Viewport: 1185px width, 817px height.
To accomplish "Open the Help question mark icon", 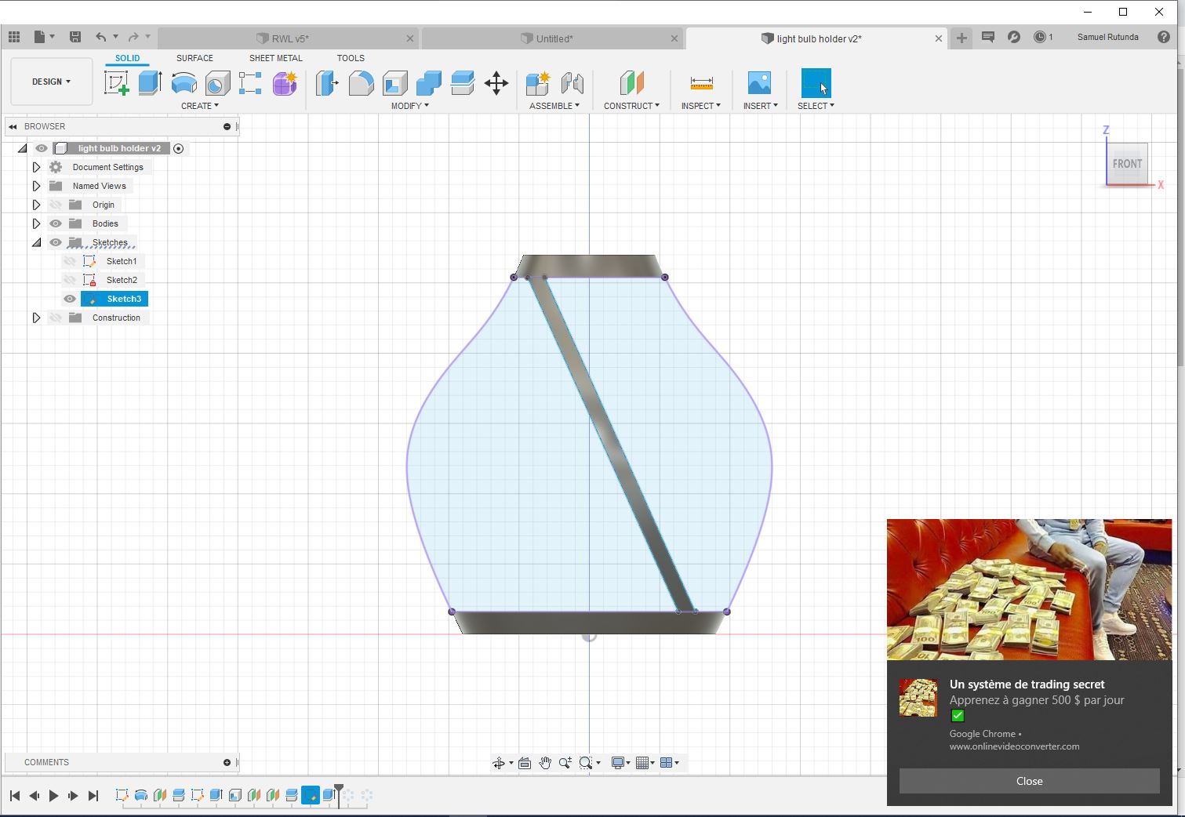I will [x=1164, y=37].
